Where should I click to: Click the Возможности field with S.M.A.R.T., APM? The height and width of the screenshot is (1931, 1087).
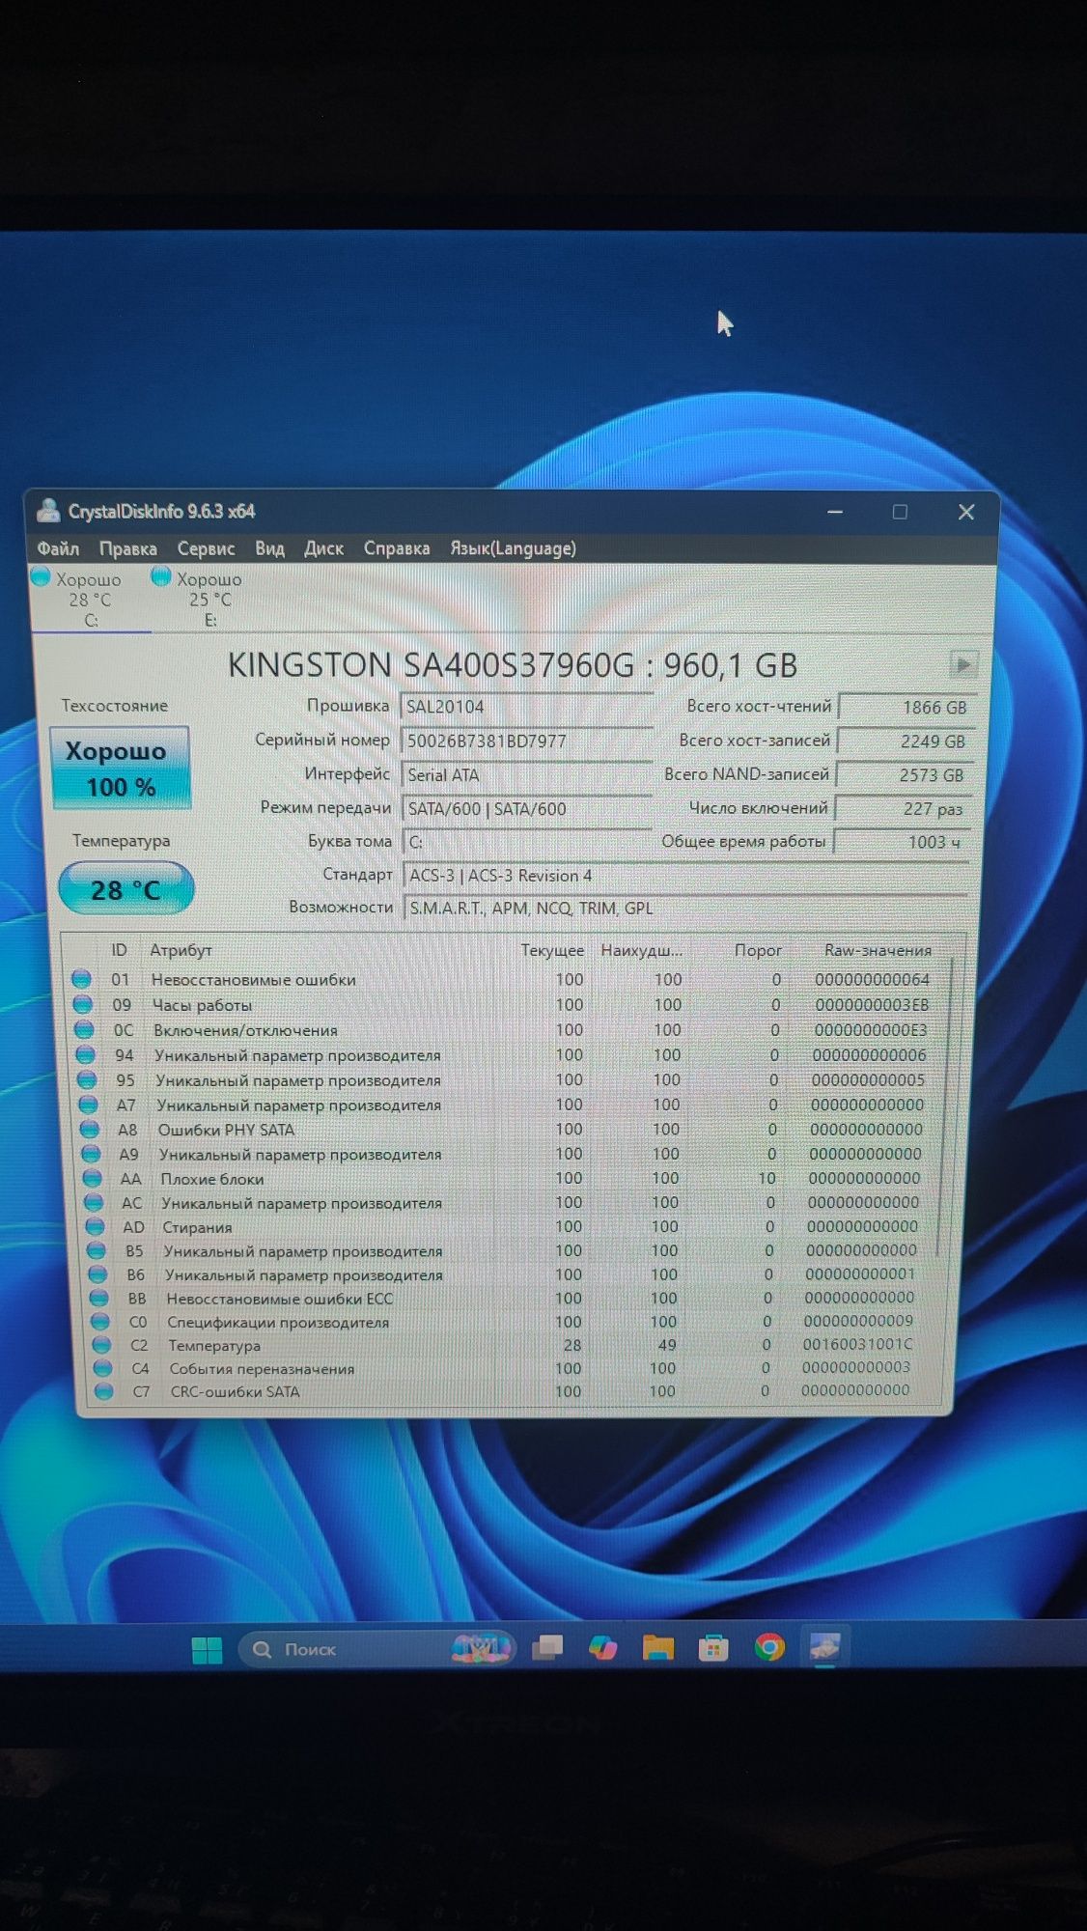[x=685, y=908]
